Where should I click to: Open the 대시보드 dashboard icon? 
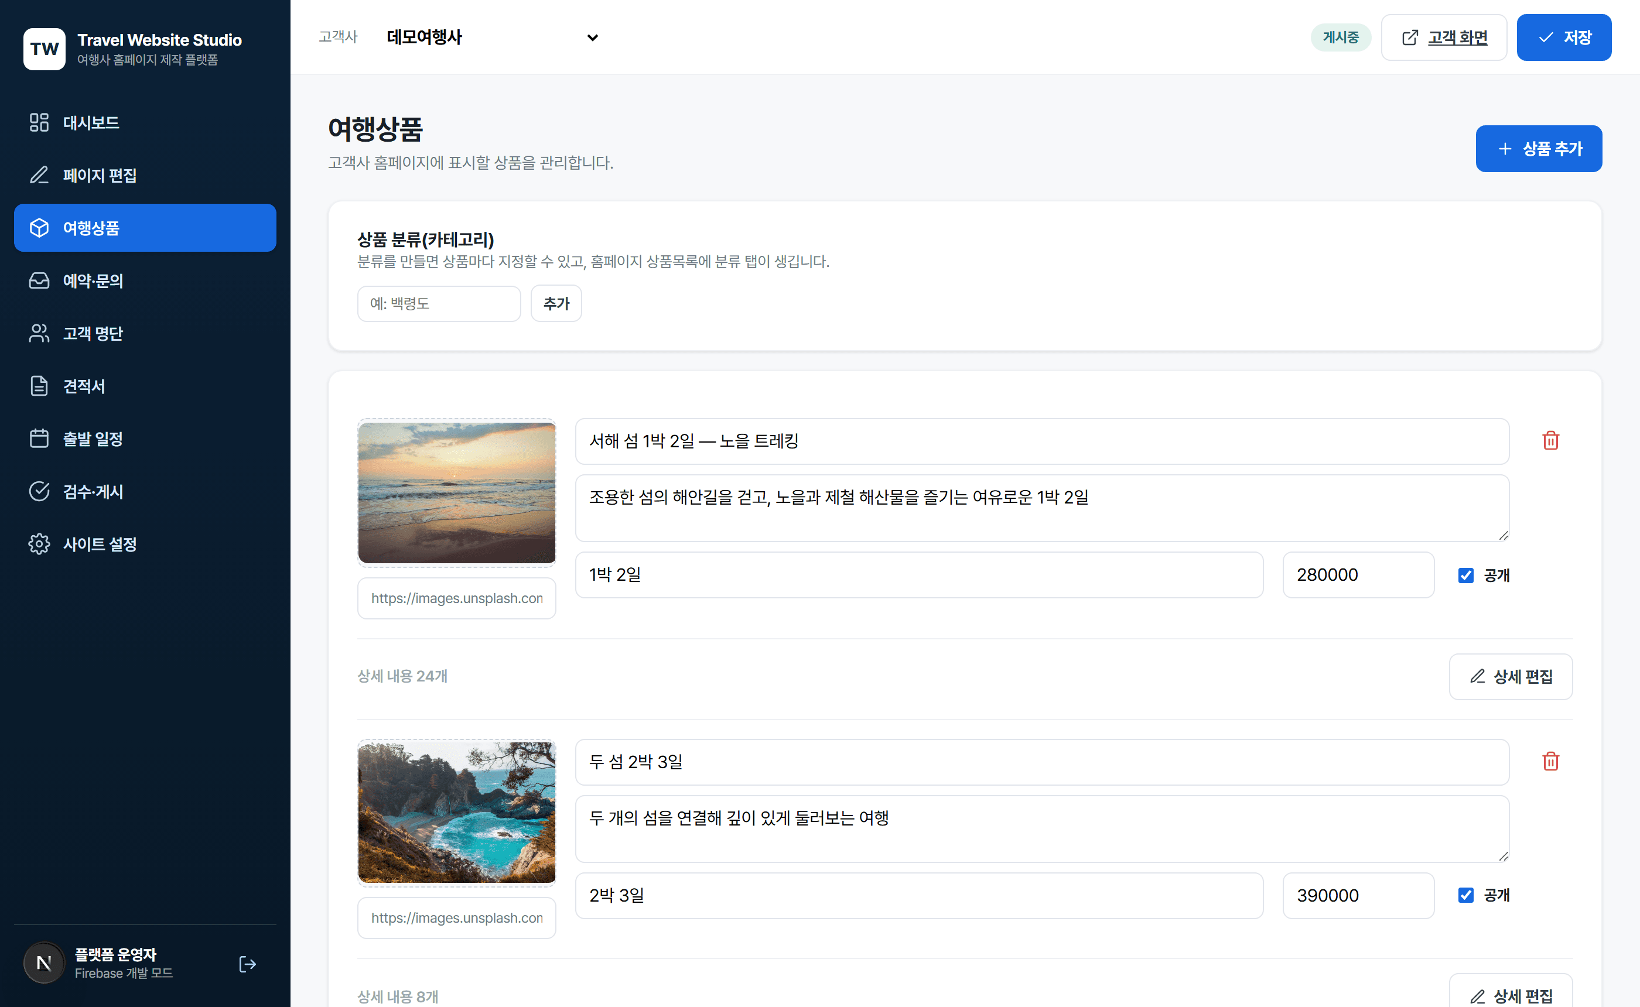39,122
